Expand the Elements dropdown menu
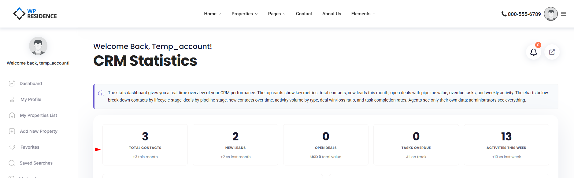The height and width of the screenshot is (178, 574). coord(363,14)
